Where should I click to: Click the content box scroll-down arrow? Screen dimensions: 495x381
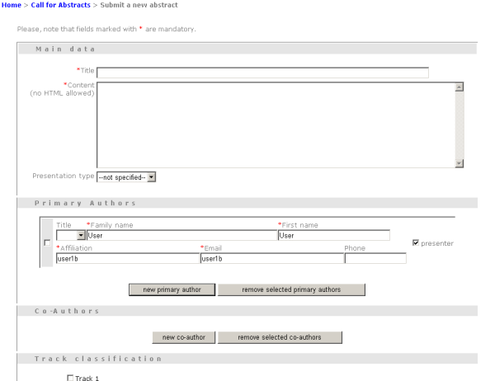460,163
